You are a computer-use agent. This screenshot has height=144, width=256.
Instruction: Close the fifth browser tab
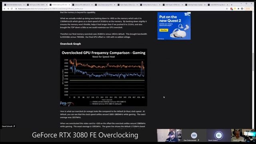pos(114,5)
